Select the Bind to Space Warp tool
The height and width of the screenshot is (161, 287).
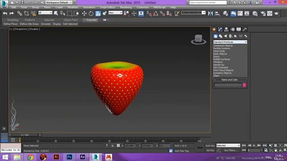tap(33, 13)
